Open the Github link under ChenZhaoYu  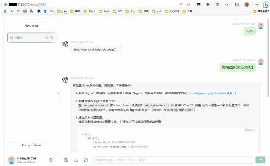coord(31,162)
